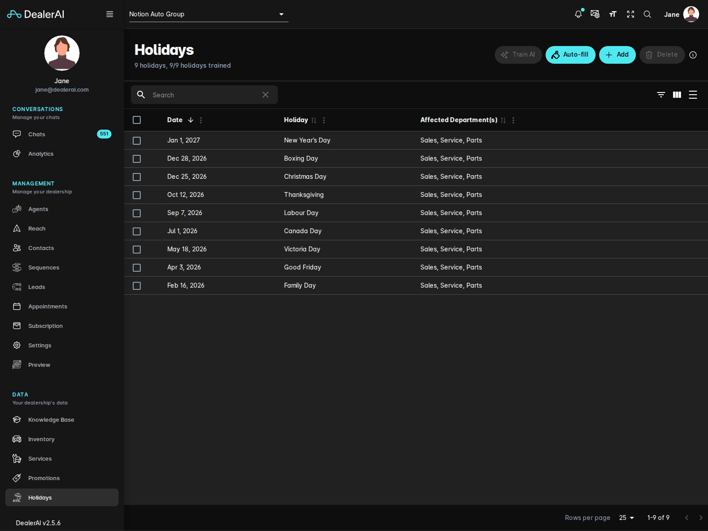Screen dimensions: 708x531
Task: Select all holidays with the header checkbox
Action: point(137,120)
